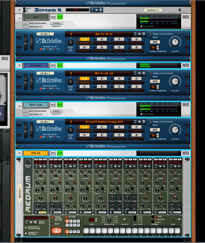Click S solo on Redrum channel 9
205x243 pixels.
(161, 159)
